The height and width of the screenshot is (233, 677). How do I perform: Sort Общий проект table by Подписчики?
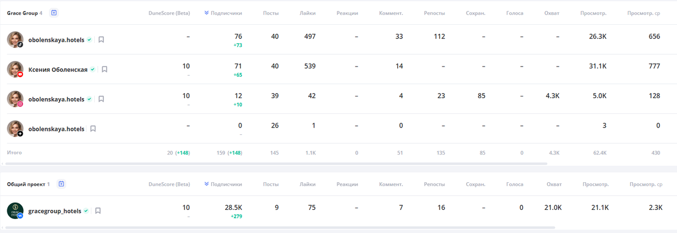[223, 184]
